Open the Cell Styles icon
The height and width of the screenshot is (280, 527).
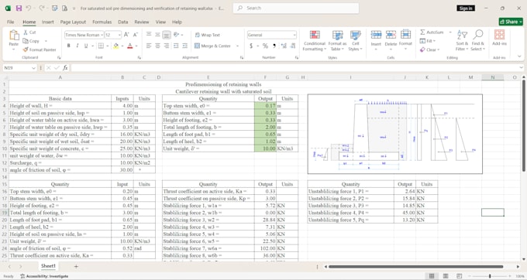tap(355, 35)
